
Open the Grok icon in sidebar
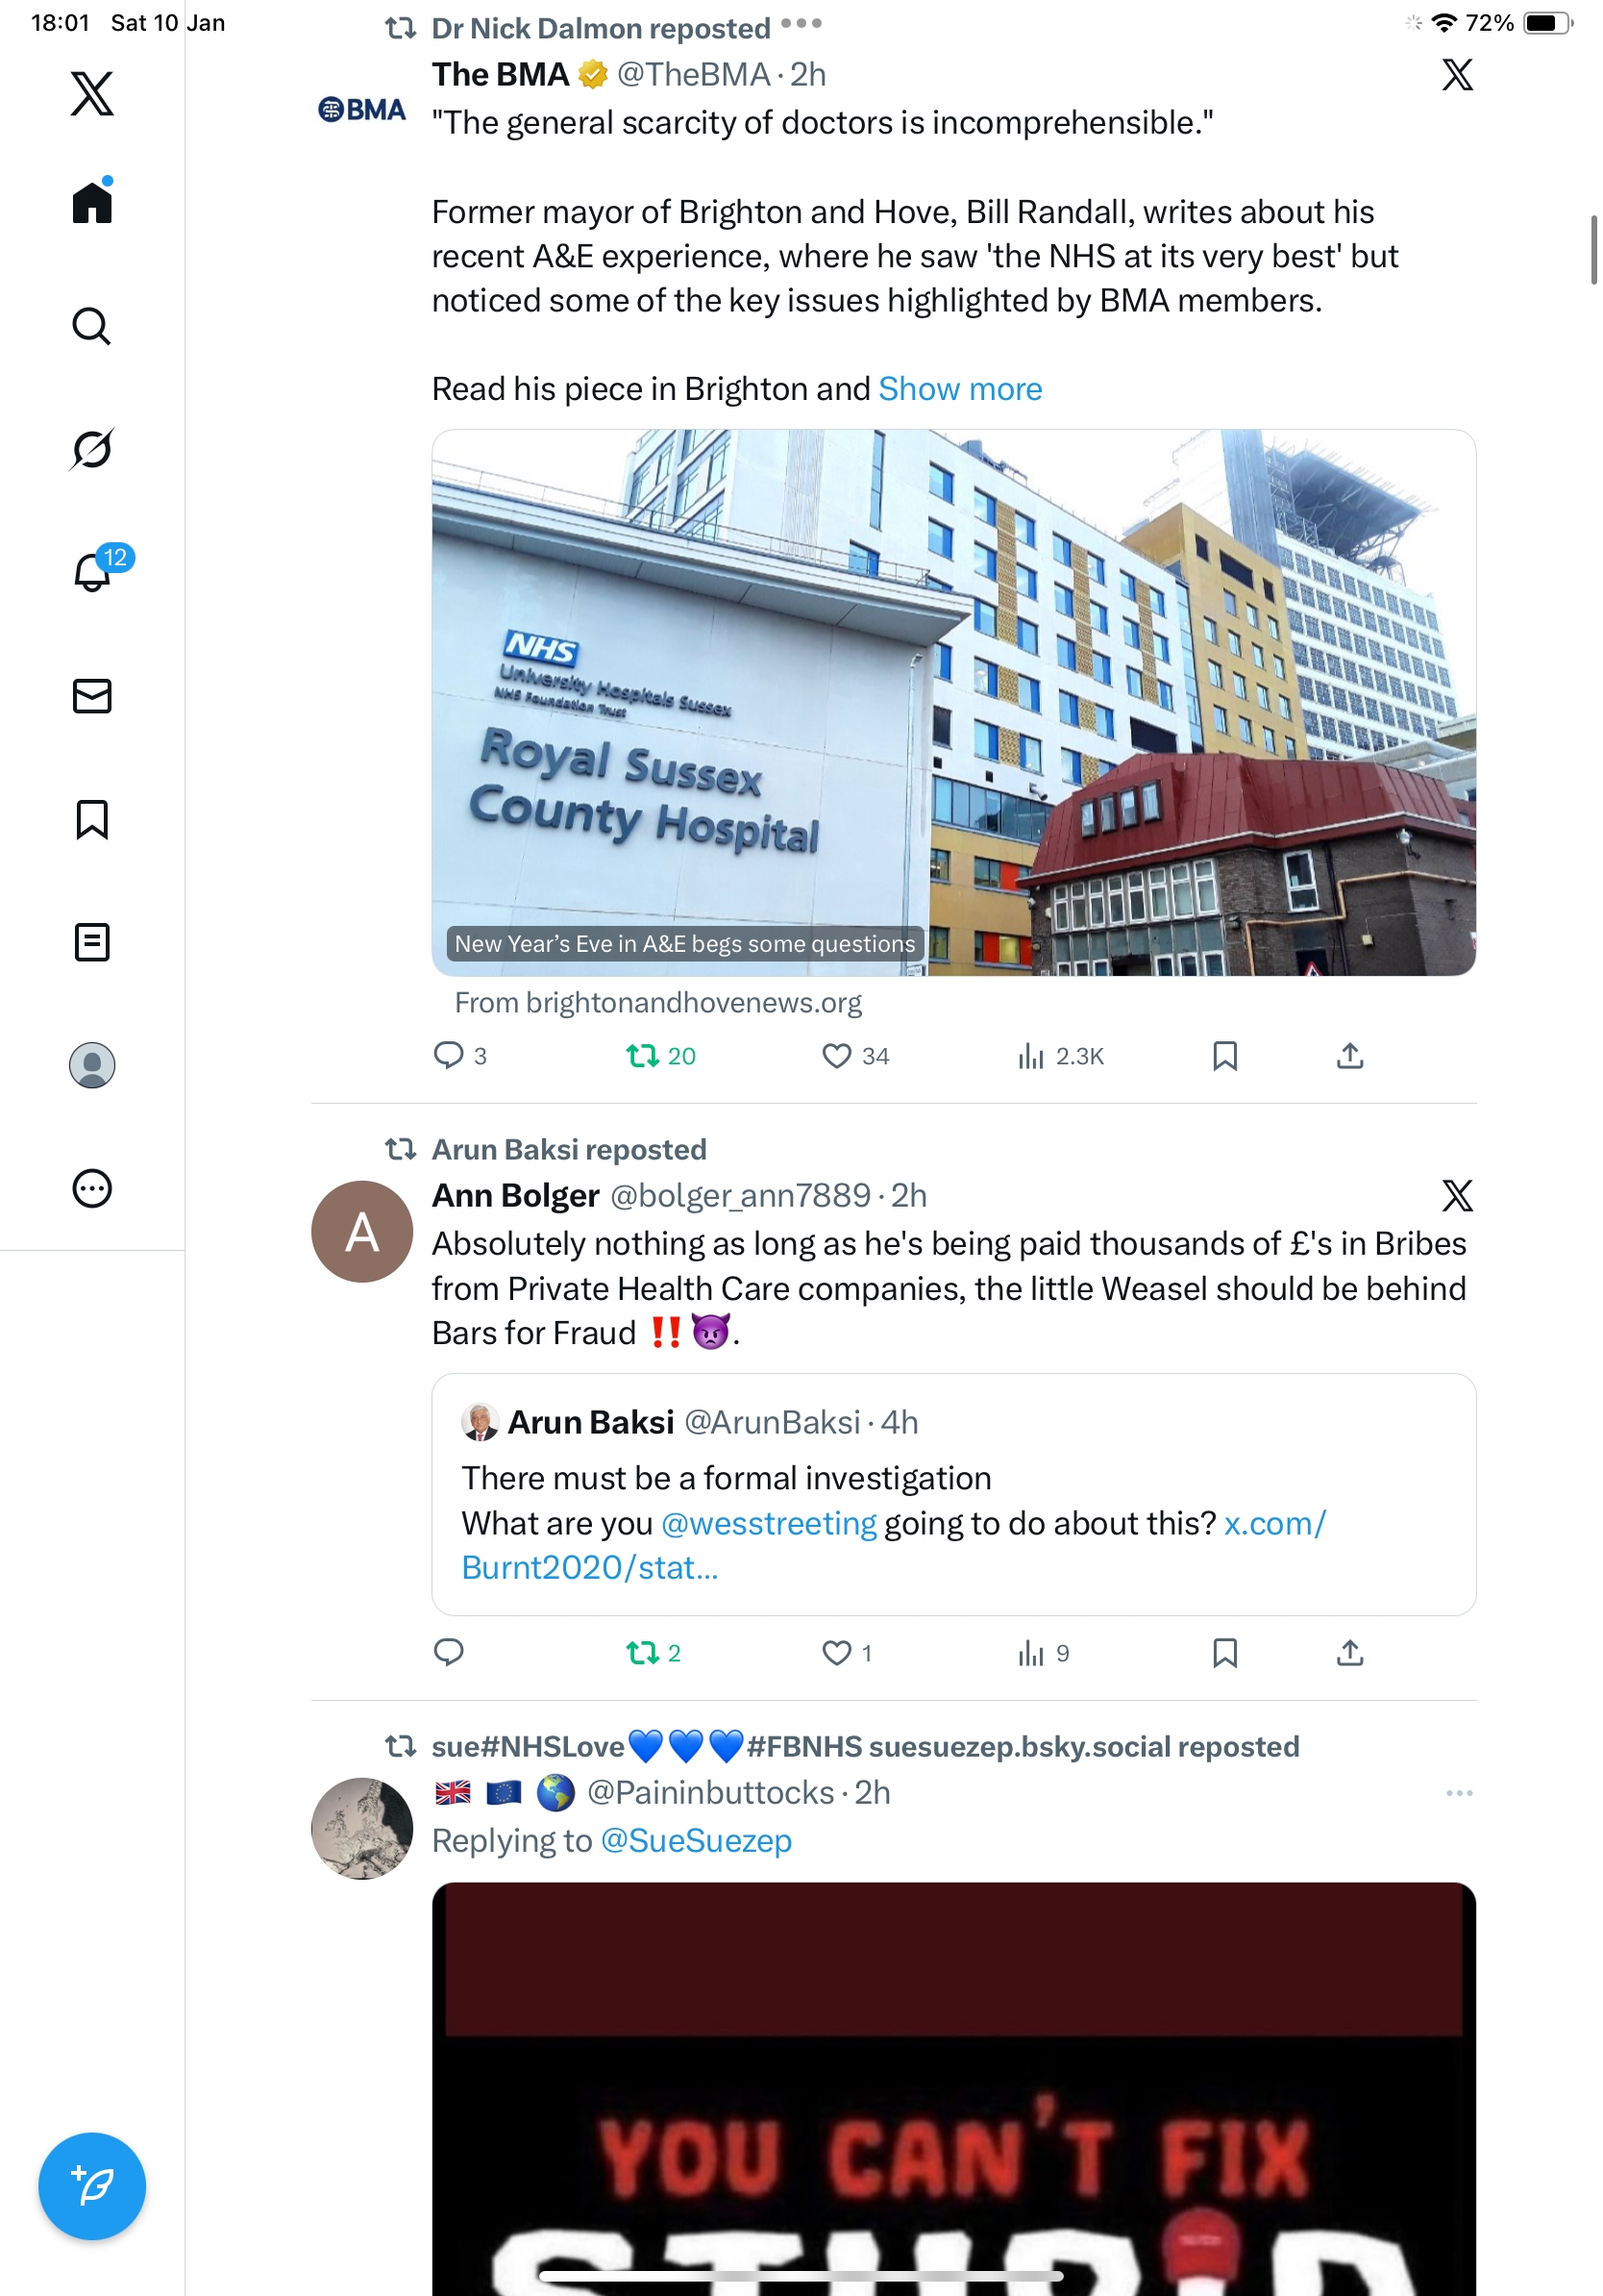(92, 449)
